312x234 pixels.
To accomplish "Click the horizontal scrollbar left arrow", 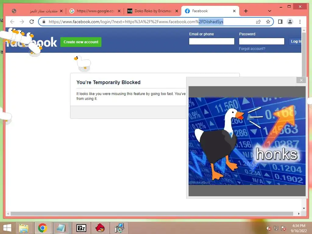I will tap(8, 214).
